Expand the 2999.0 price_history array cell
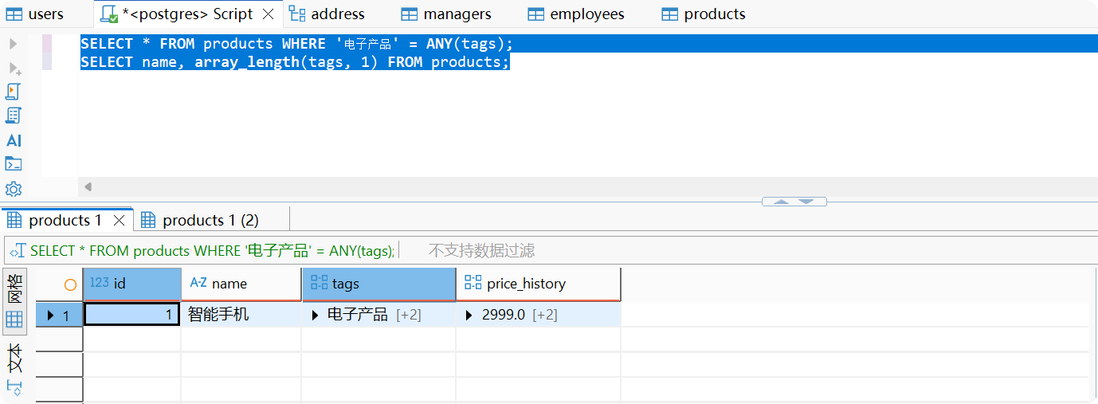The width and height of the screenshot is (1098, 404). point(469,316)
